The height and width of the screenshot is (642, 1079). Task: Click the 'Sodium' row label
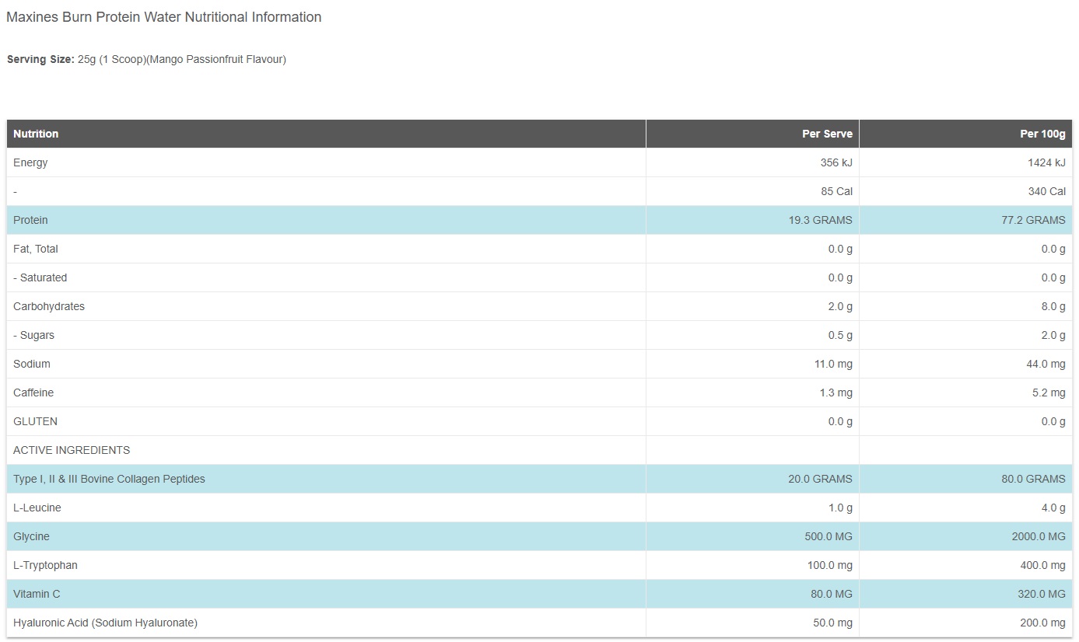32,364
